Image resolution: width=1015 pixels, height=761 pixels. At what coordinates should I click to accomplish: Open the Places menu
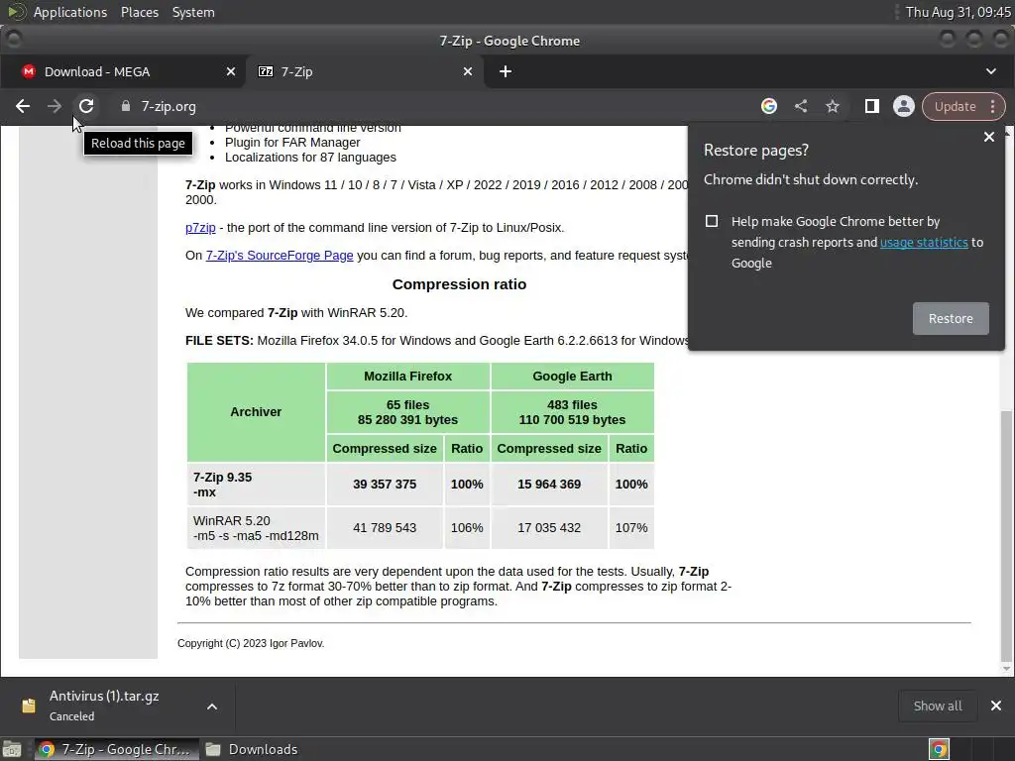[x=139, y=12]
